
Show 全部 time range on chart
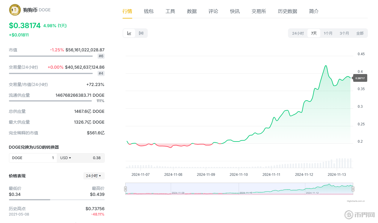tap(360, 33)
